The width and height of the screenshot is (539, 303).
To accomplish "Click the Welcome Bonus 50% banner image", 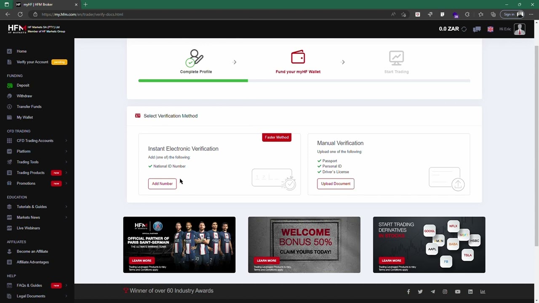I will (304, 245).
